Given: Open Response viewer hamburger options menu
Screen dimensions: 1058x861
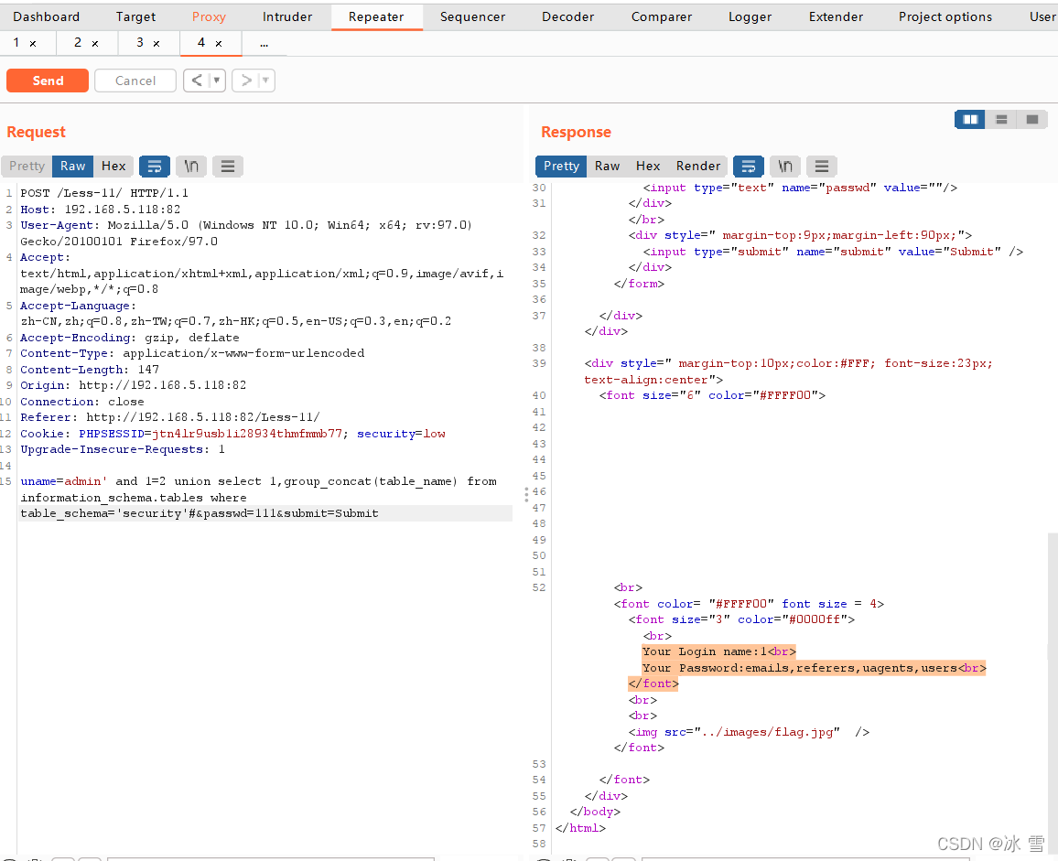Looking at the screenshot, I should (822, 166).
